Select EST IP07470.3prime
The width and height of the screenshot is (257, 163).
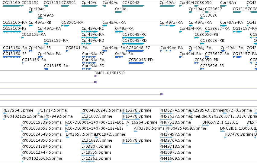(x=239, y=135)
